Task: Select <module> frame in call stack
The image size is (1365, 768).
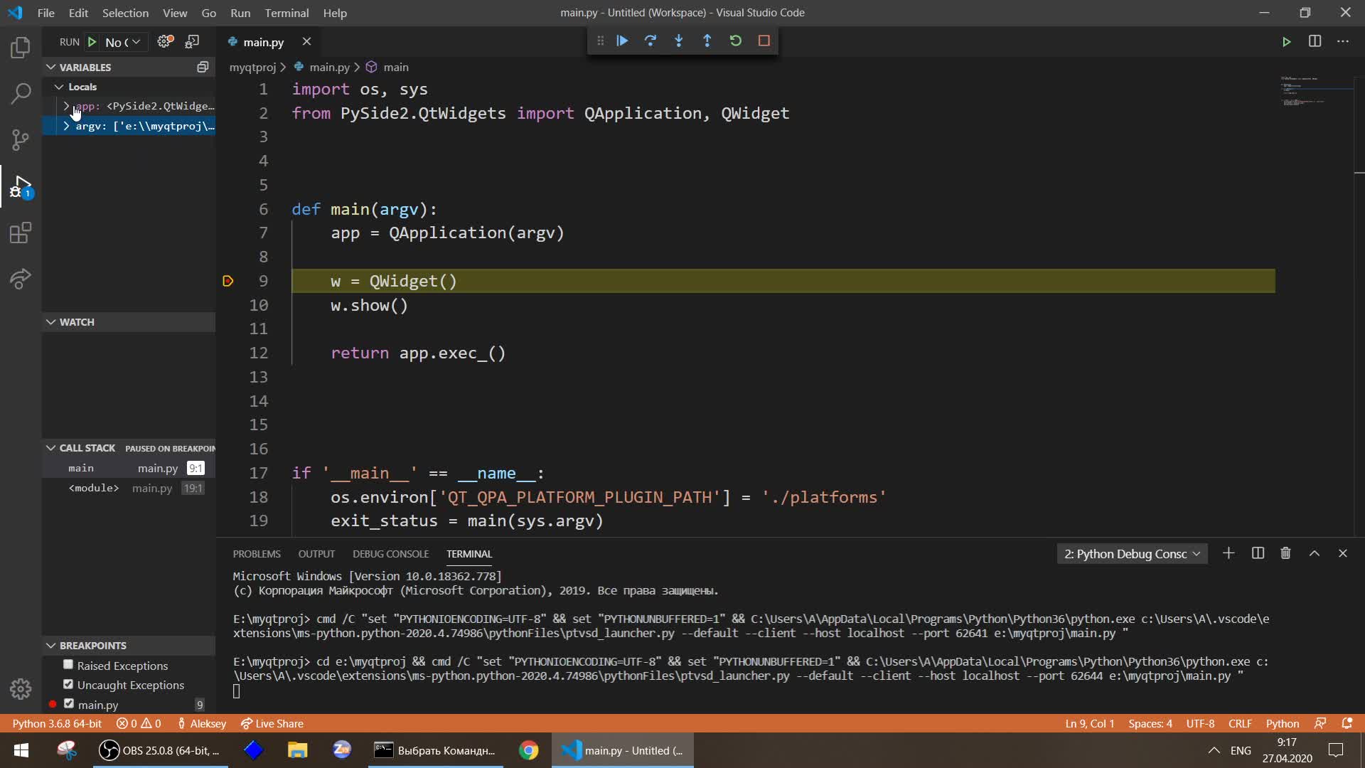Action: point(128,488)
